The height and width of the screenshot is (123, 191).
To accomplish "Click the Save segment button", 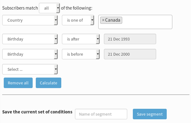I will (x=150, y=114).
